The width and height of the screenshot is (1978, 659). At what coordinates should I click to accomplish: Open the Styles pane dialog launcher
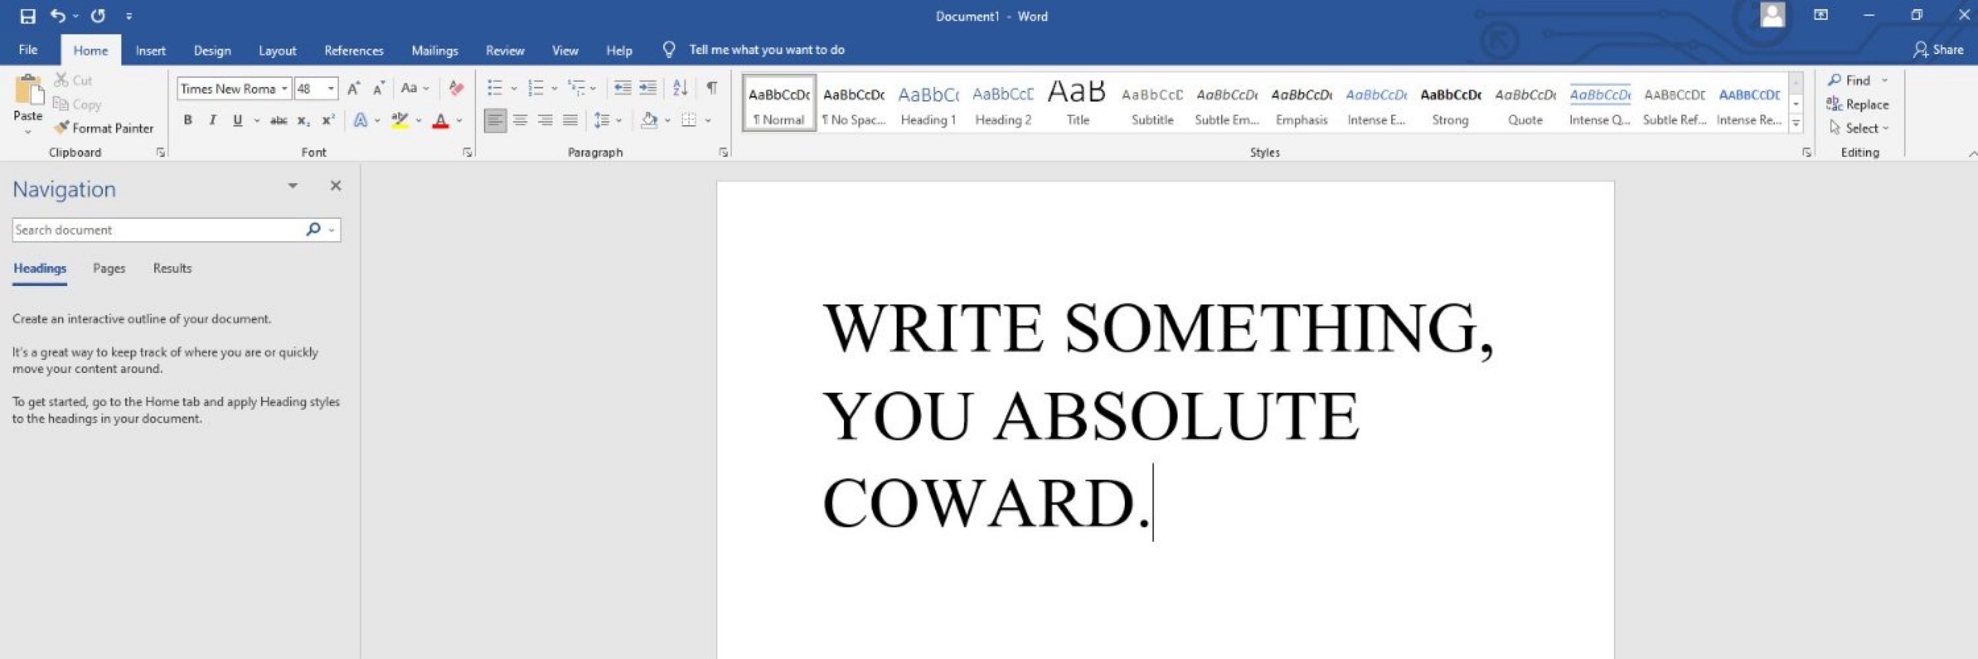[x=1807, y=153]
